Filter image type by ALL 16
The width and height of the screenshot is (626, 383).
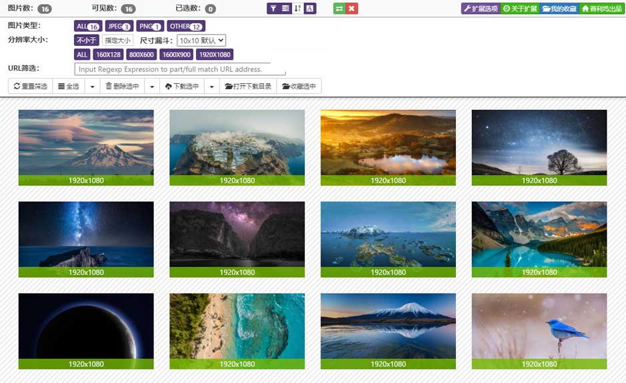(x=88, y=27)
